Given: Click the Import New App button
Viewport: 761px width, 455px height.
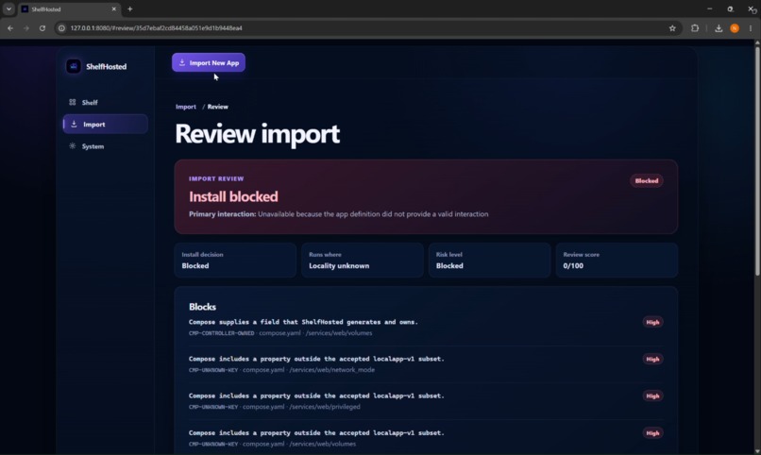Looking at the screenshot, I should click(x=209, y=62).
